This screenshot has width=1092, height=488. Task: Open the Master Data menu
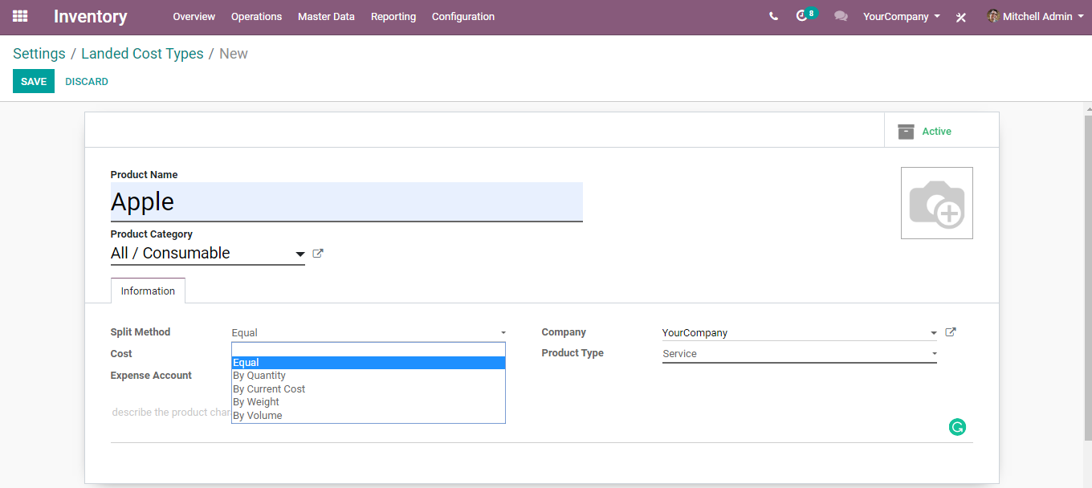click(x=326, y=16)
